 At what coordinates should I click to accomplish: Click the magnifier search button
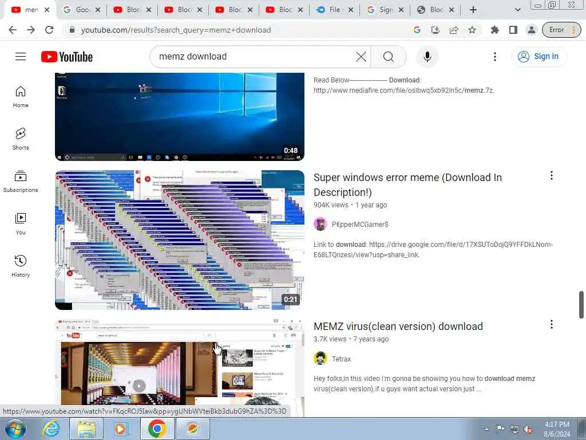(389, 57)
